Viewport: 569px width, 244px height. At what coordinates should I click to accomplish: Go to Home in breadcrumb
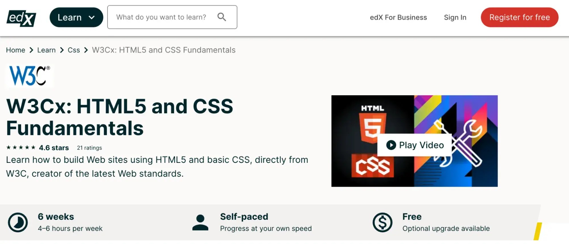16,50
